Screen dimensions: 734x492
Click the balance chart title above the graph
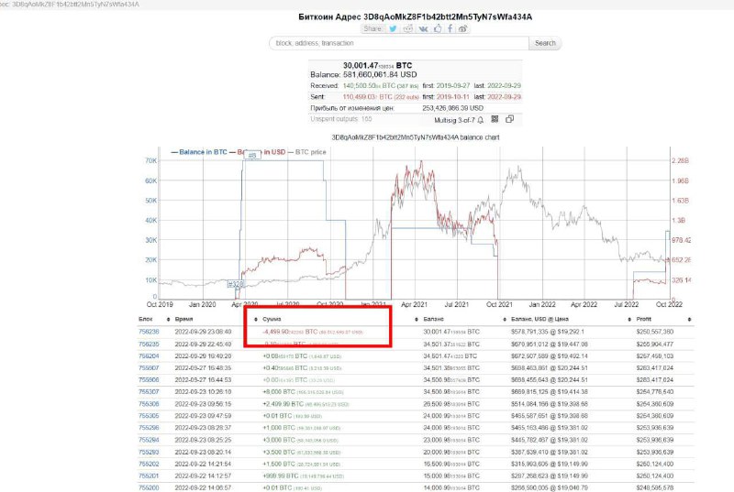pos(416,137)
